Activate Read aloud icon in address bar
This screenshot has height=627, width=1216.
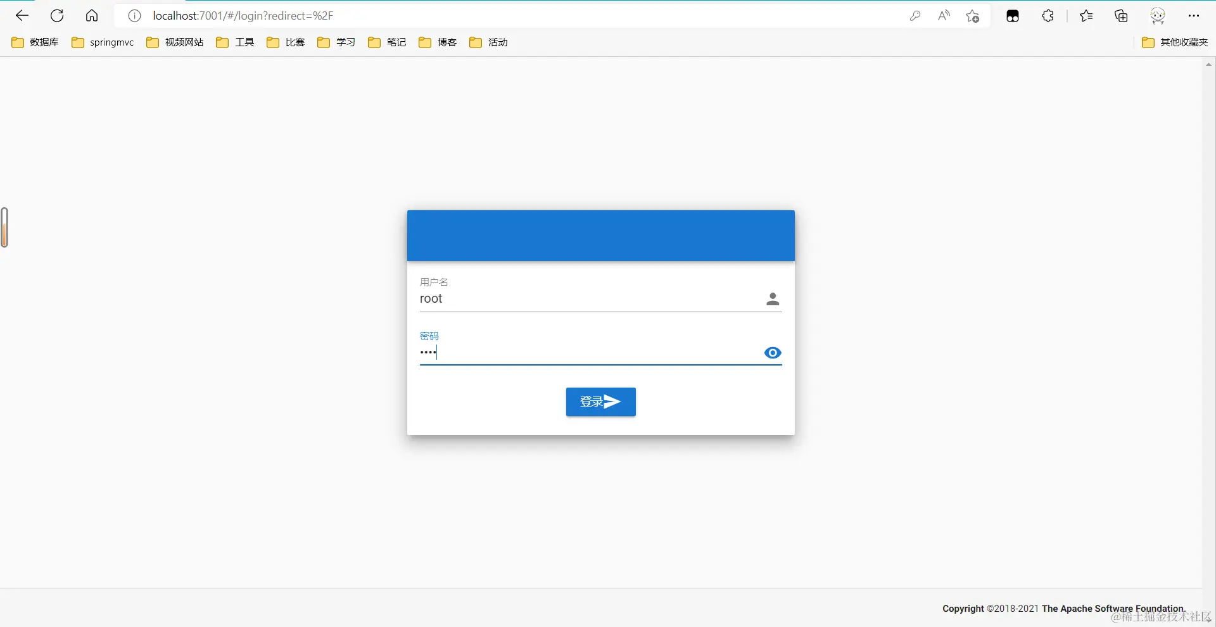point(944,16)
